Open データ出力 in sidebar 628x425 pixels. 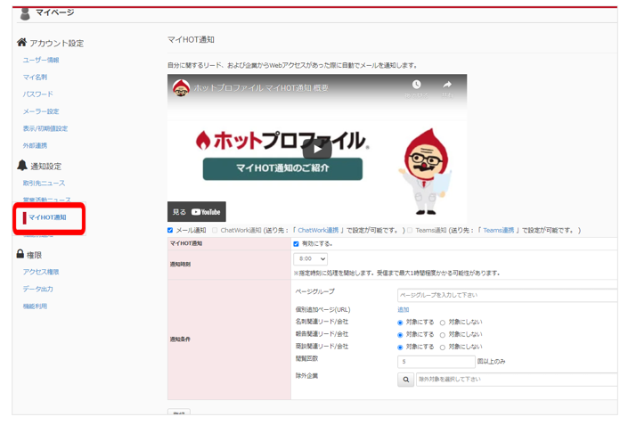click(x=38, y=289)
